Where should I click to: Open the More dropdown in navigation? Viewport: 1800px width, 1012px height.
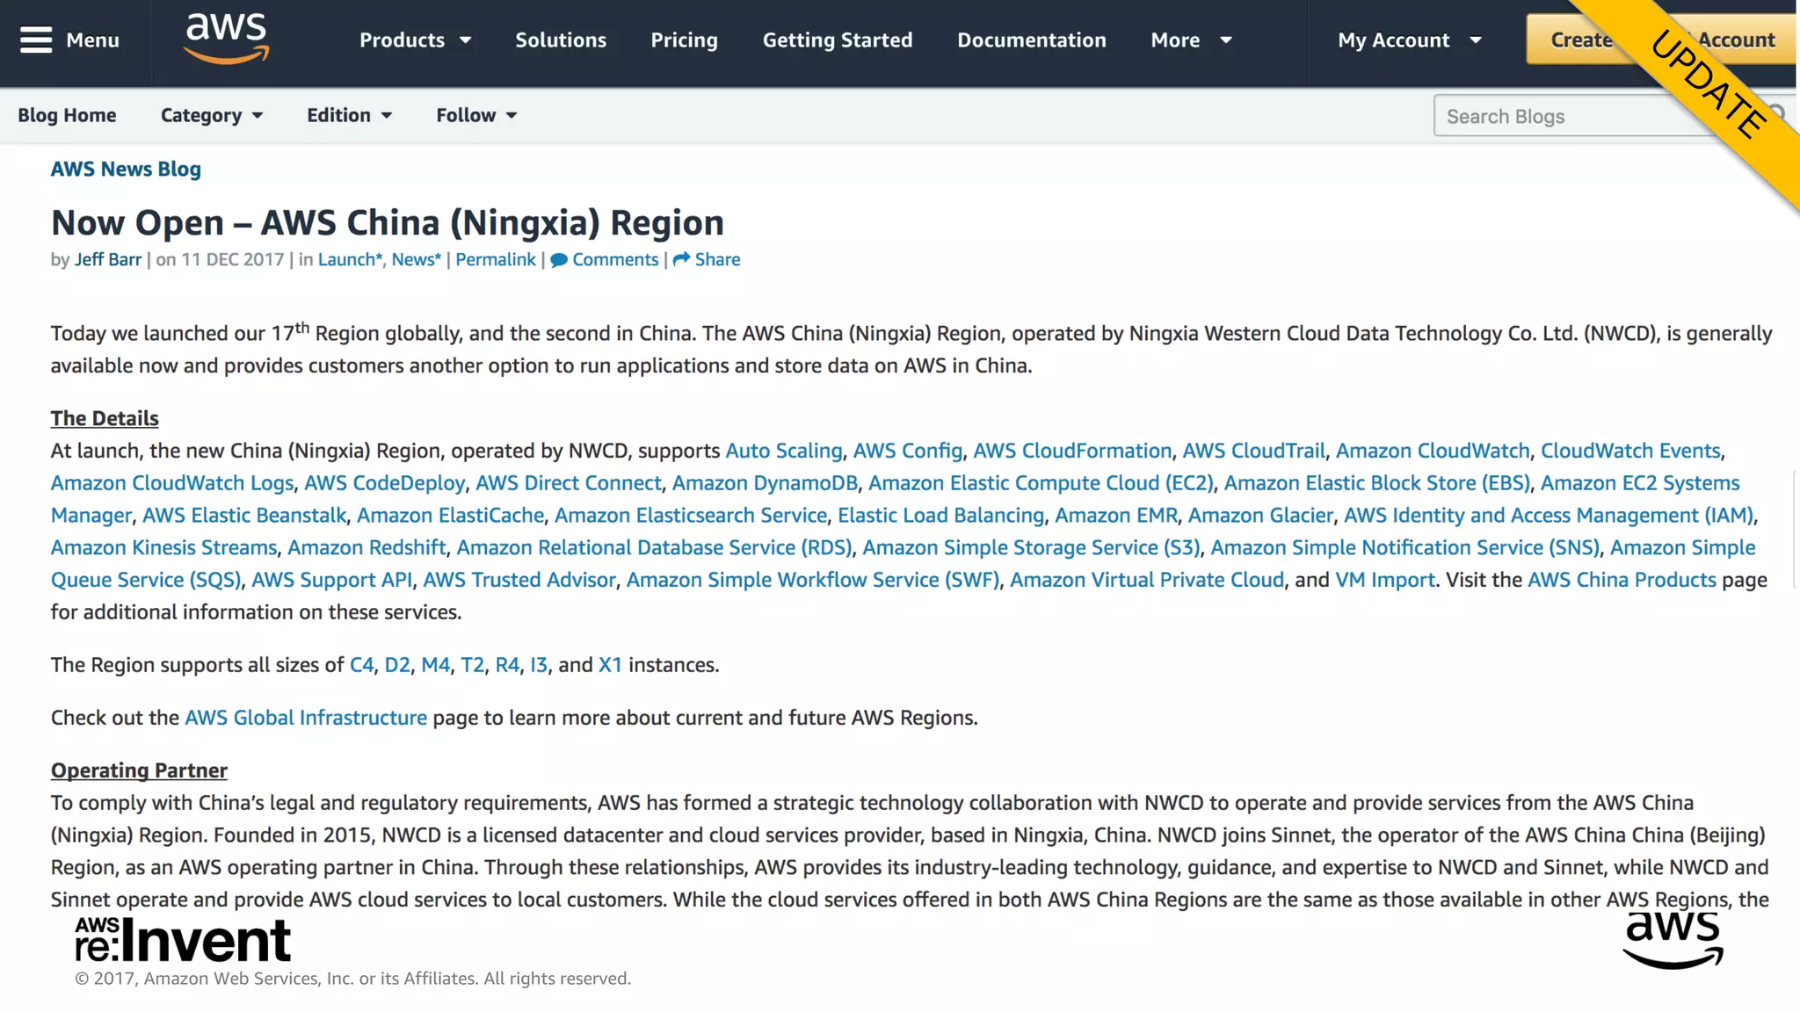[1191, 40]
